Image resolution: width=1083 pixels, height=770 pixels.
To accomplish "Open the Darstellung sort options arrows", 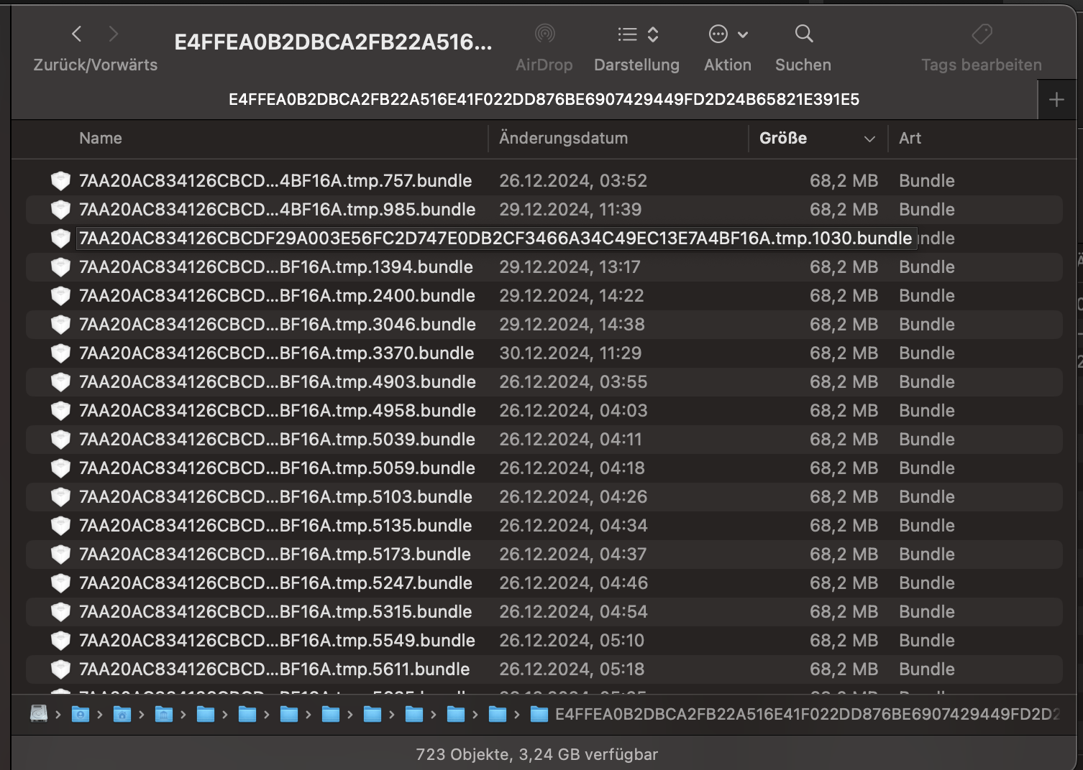I will click(x=652, y=34).
